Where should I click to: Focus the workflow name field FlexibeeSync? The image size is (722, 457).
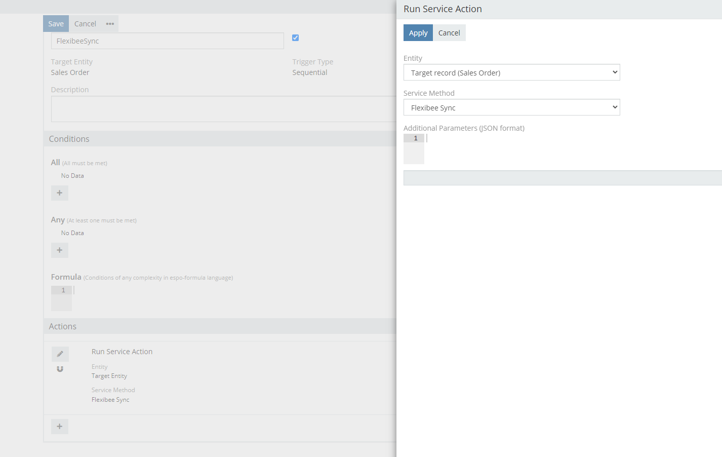point(168,41)
